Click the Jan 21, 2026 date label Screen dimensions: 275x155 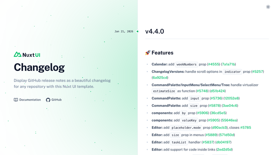click(x=124, y=31)
